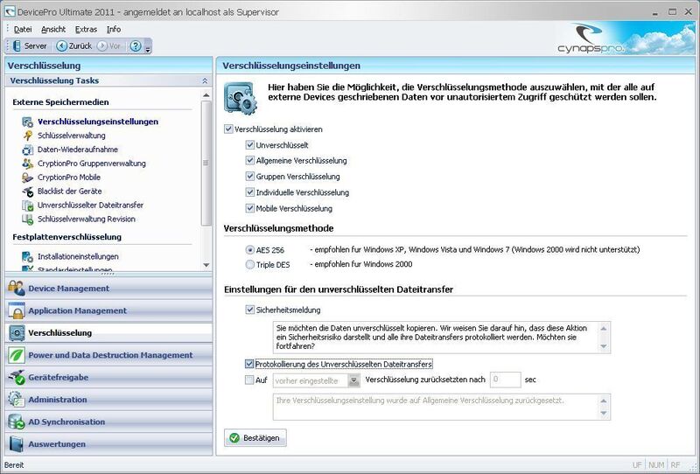Image resolution: width=700 pixels, height=474 pixels.
Task: Click the Verschlüsselungseinstellungen tree icon
Action: click(28, 122)
